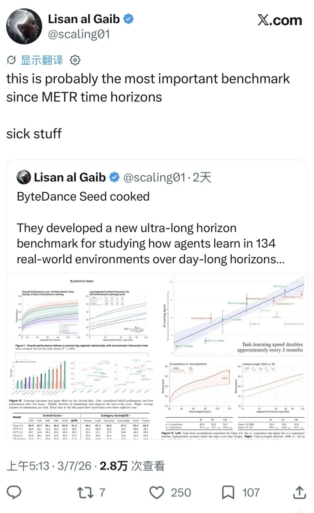Tap the translate symbol beside 显示翻译
Image resolution: width=314 pixels, height=513 pixels.
click(11, 60)
